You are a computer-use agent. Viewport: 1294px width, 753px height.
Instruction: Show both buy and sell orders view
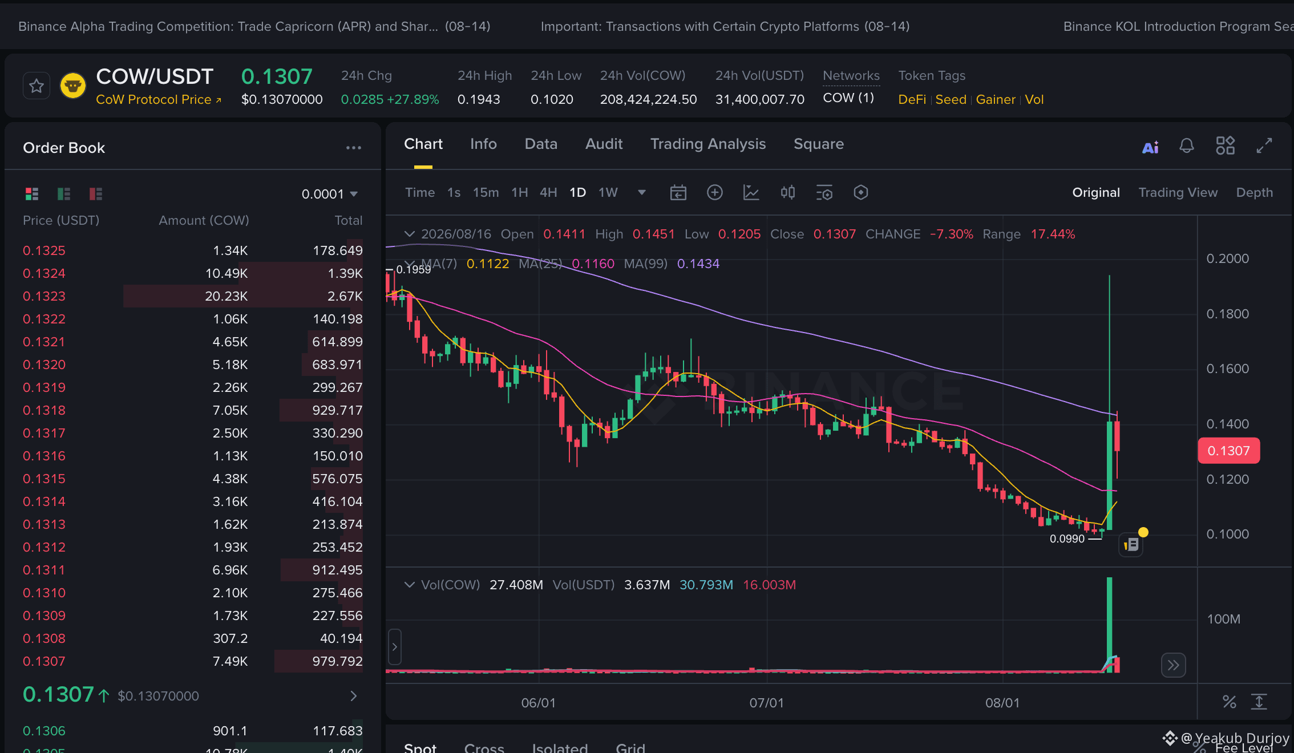[x=32, y=194]
